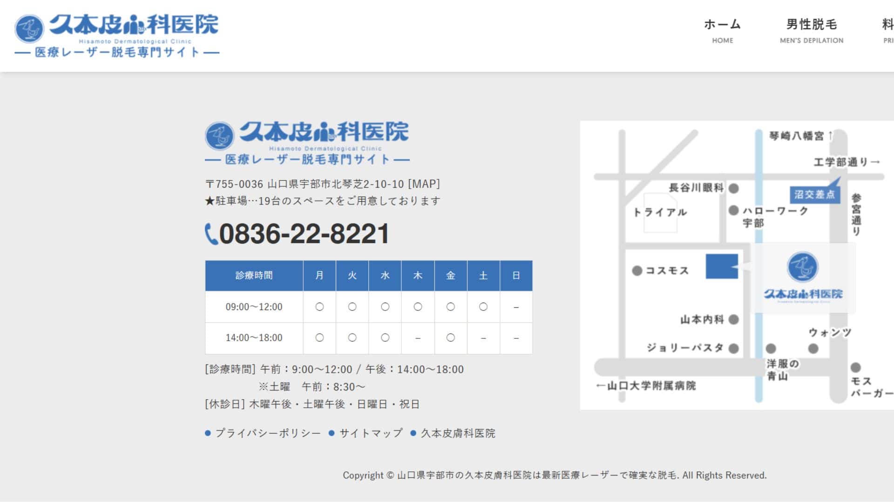Image resolution: width=894 pixels, height=502 pixels.
Task: Open the サイトマップ footer link
Action: point(371,433)
